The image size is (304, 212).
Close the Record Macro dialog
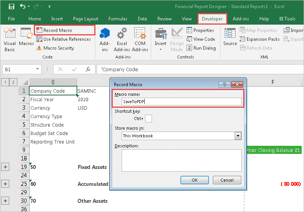(x=237, y=84)
